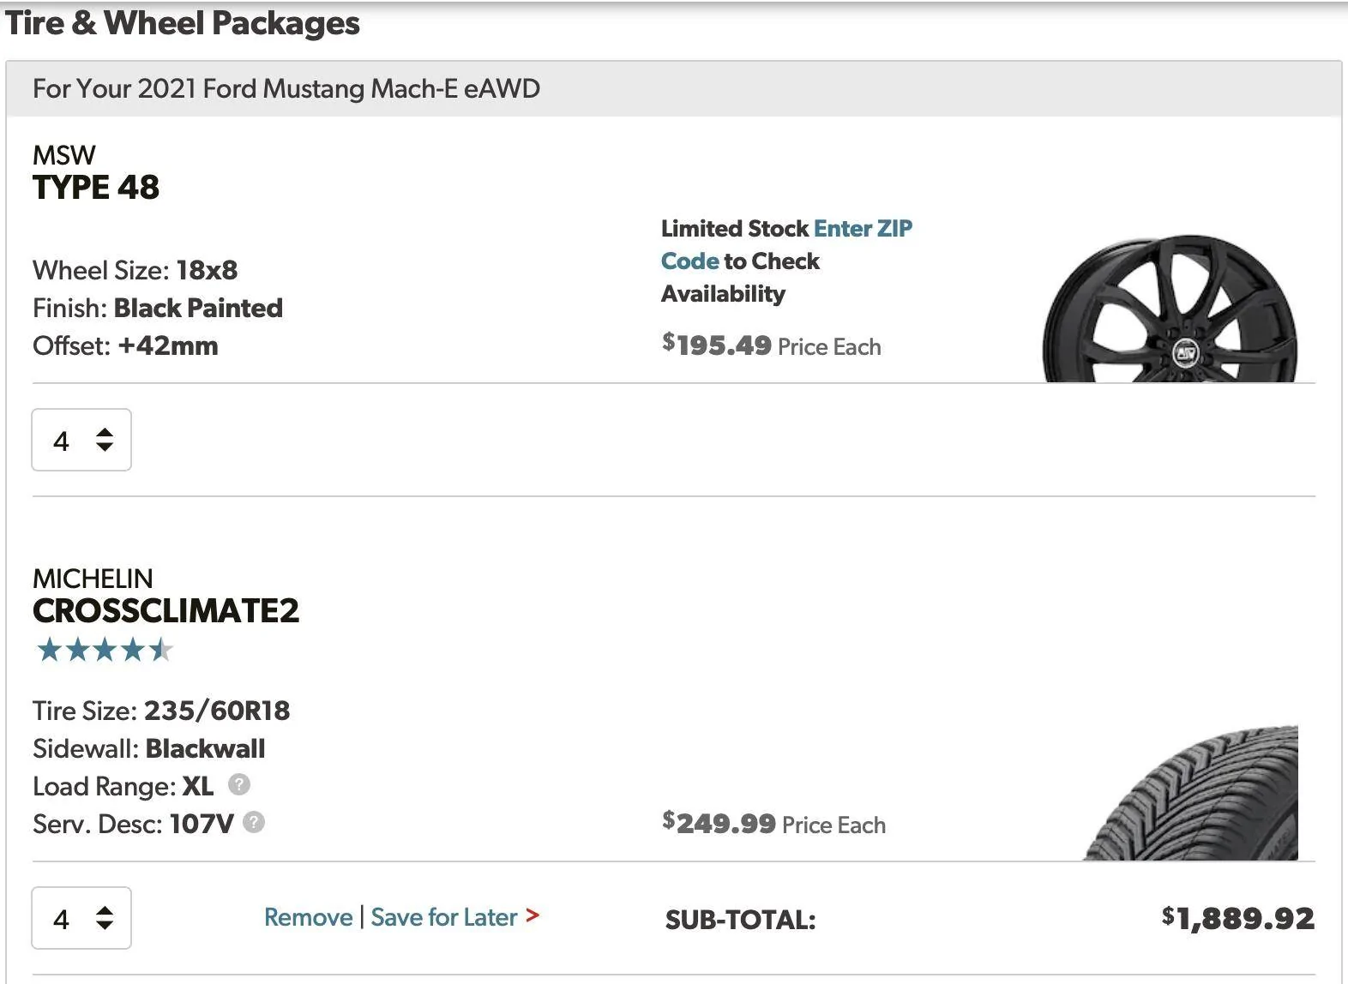This screenshot has height=984, width=1348.
Task: Click the Load Range XL text
Action: [x=123, y=786]
